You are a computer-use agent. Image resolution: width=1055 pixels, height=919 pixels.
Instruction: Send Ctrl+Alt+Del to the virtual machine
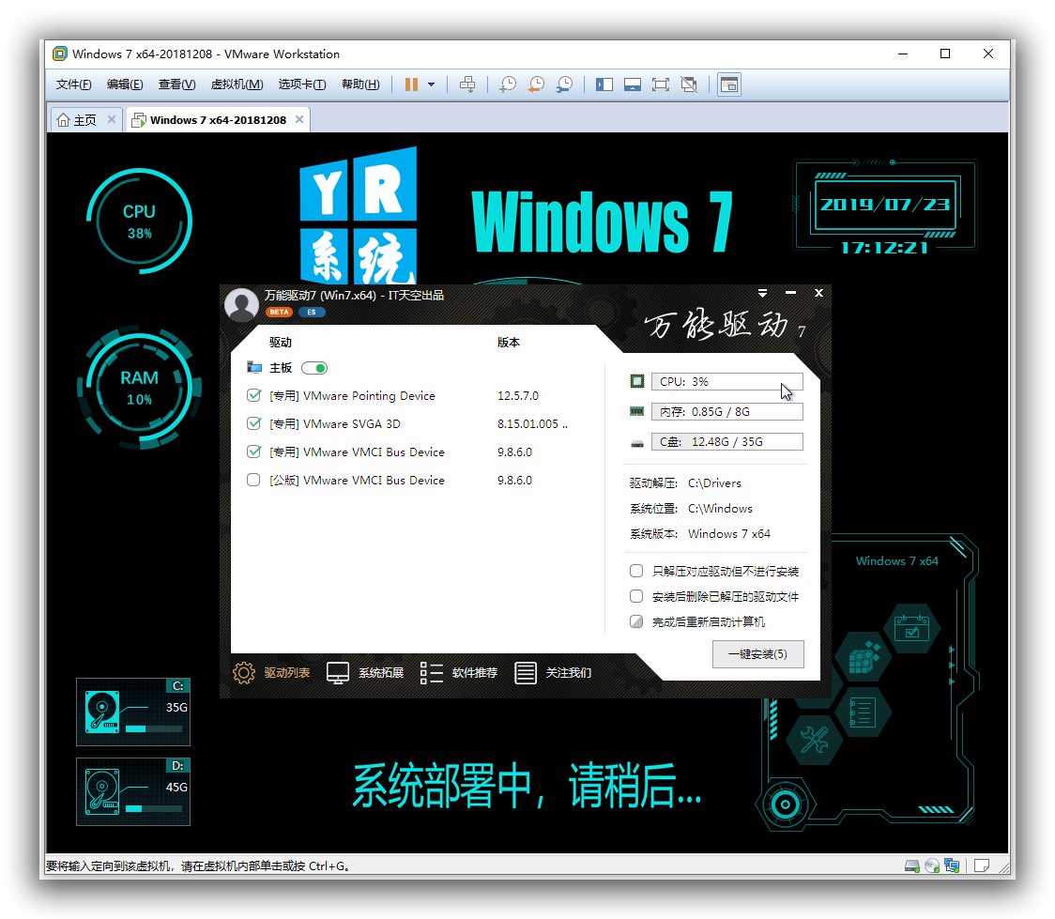466,84
